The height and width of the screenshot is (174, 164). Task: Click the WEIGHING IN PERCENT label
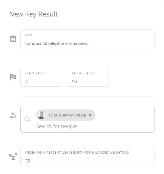tap(77, 153)
